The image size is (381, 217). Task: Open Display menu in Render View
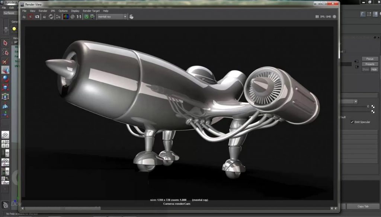(75, 11)
